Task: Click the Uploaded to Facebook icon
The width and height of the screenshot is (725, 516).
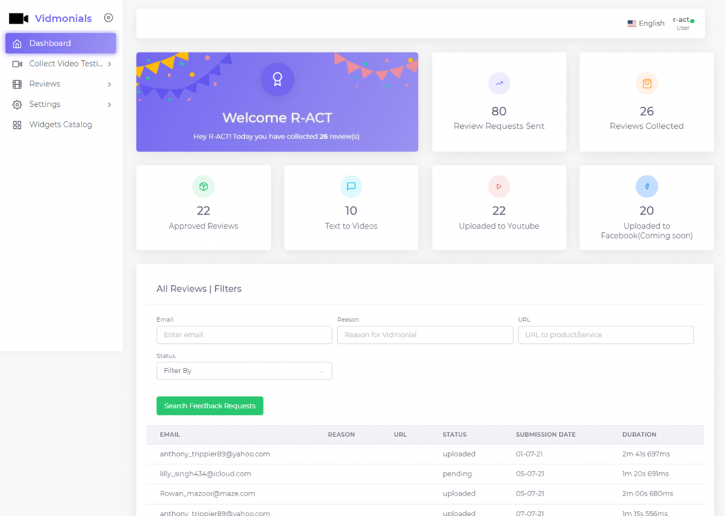Action: click(646, 186)
